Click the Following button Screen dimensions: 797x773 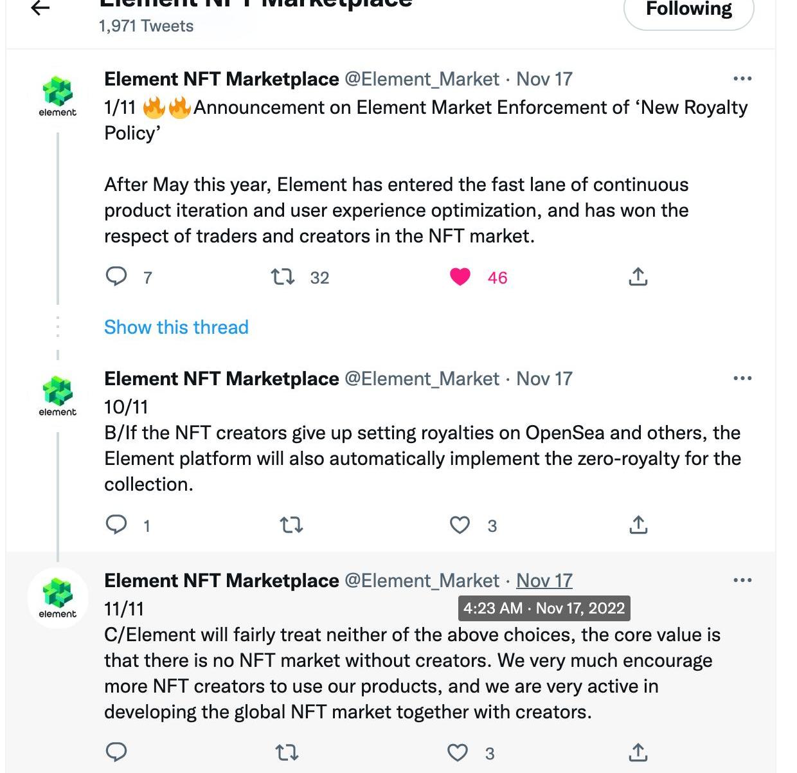(688, 10)
